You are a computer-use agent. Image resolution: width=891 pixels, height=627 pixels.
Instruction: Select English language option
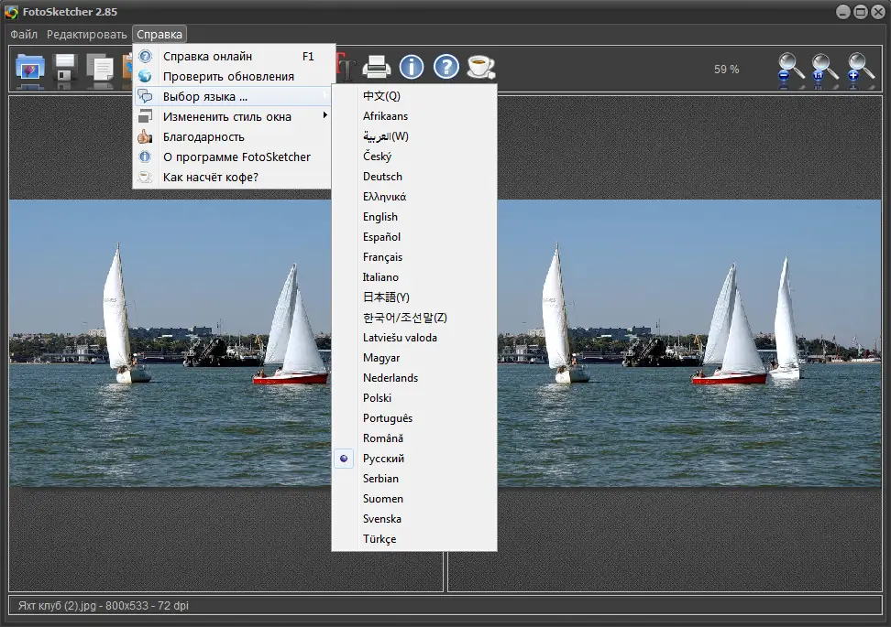(x=380, y=217)
